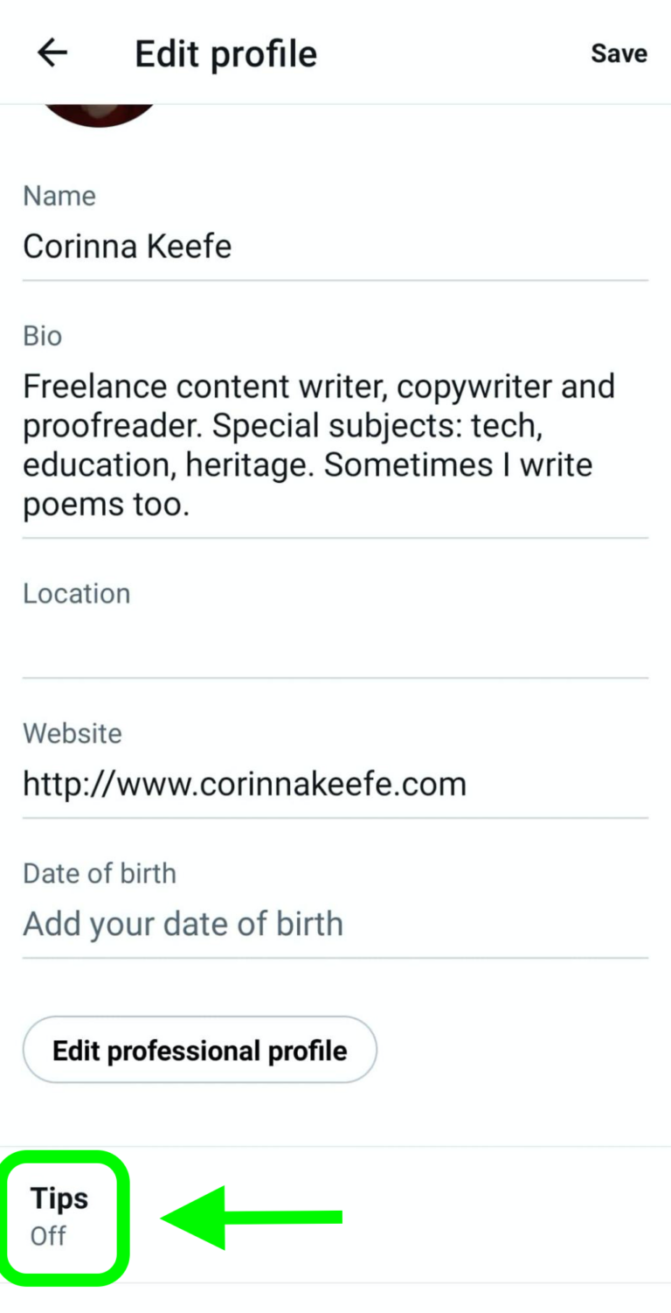
Task: Toggle the Tips 'Off' status
Action: click(x=49, y=1236)
